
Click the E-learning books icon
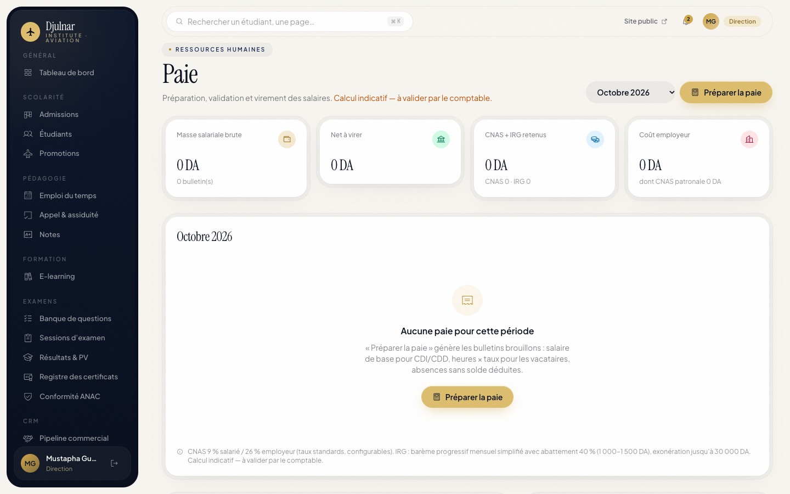click(x=28, y=276)
